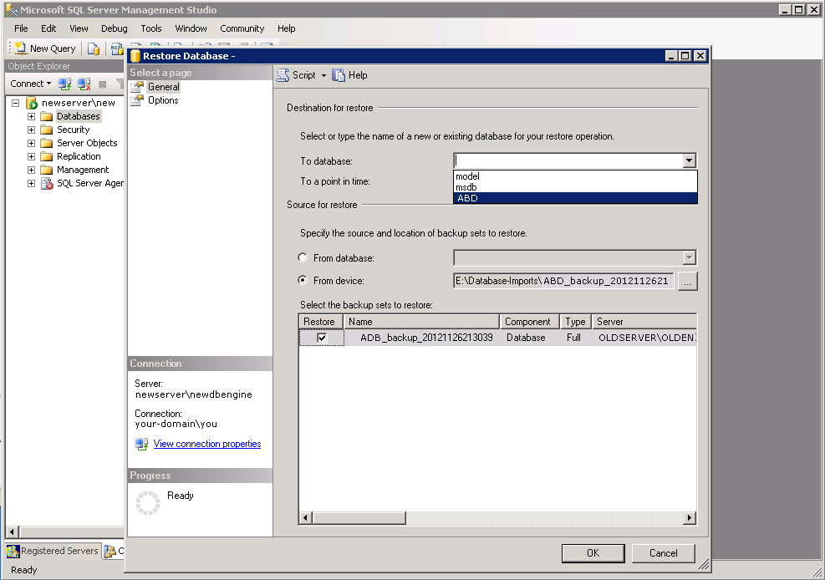Viewport: 825px width, 580px height.
Task: Click the Restore Database title bar icon
Action: [135, 56]
